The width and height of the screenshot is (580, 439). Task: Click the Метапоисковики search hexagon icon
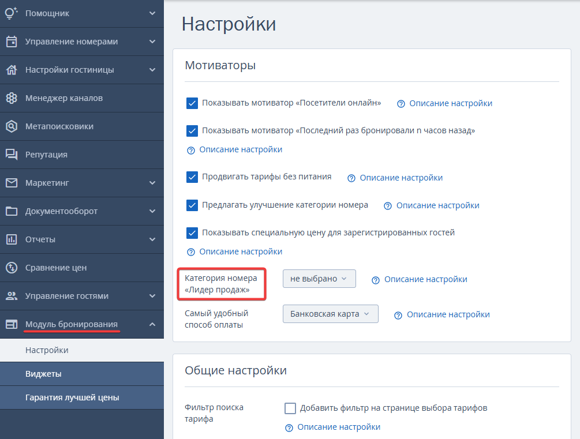[x=12, y=126]
